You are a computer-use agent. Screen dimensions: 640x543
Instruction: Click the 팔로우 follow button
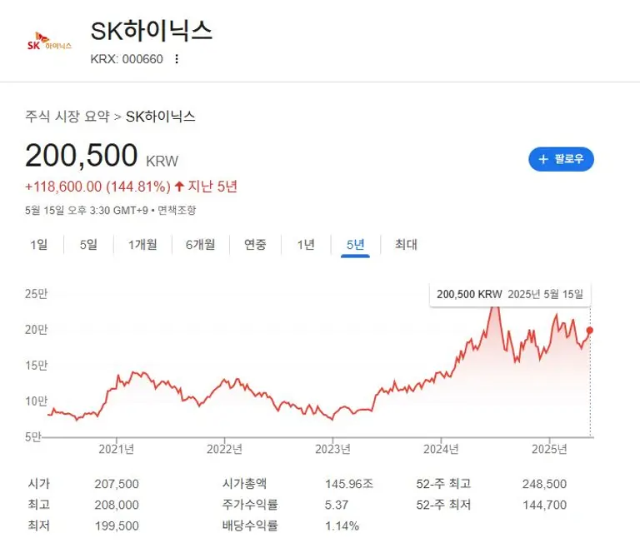[x=561, y=159]
